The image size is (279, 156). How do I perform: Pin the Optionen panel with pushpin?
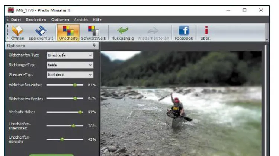(x=94, y=46)
